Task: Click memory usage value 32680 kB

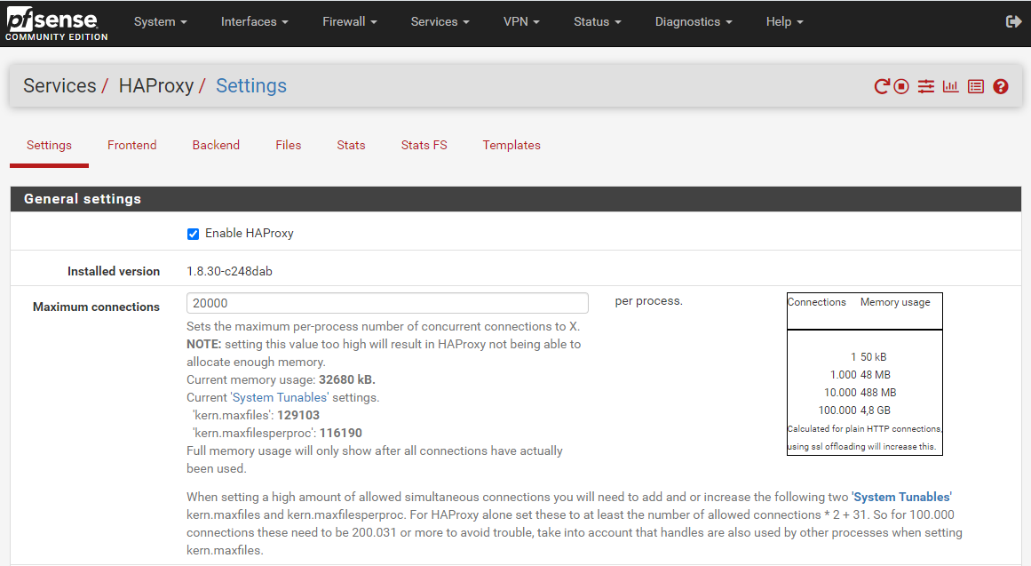Action: 346,379
